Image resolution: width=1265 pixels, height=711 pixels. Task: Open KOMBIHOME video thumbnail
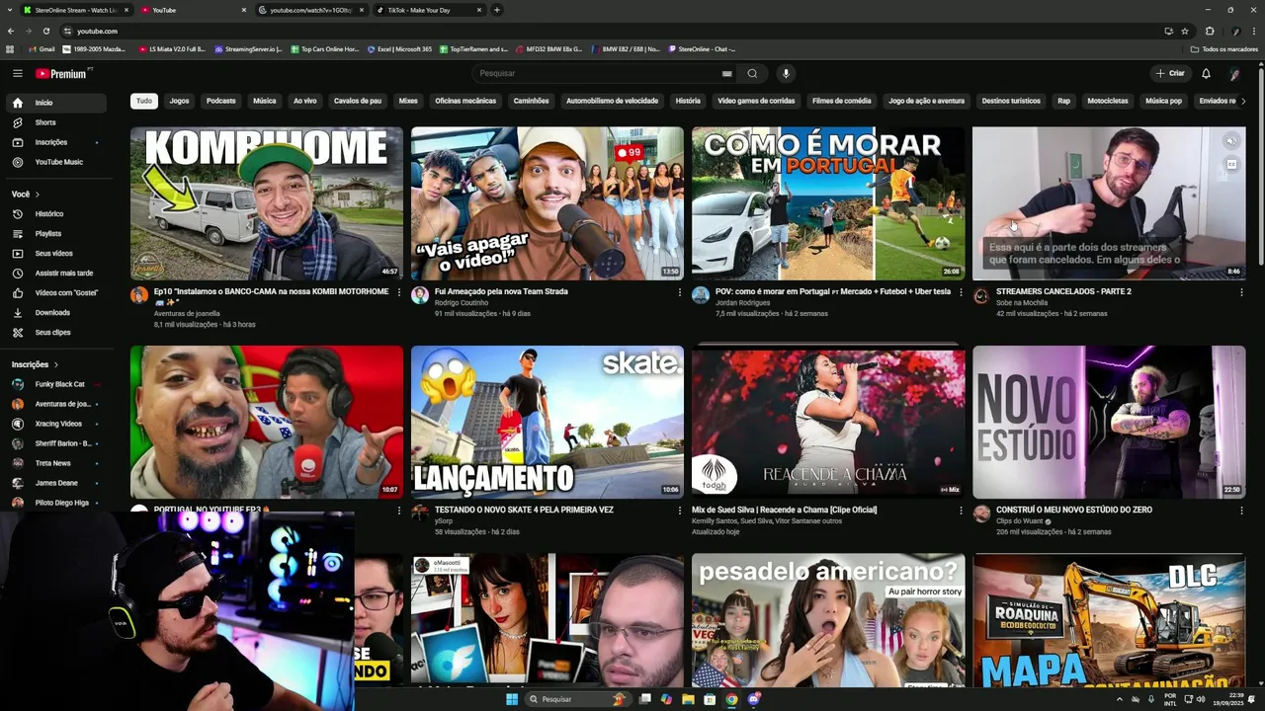pyautogui.click(x=267, y=203)
